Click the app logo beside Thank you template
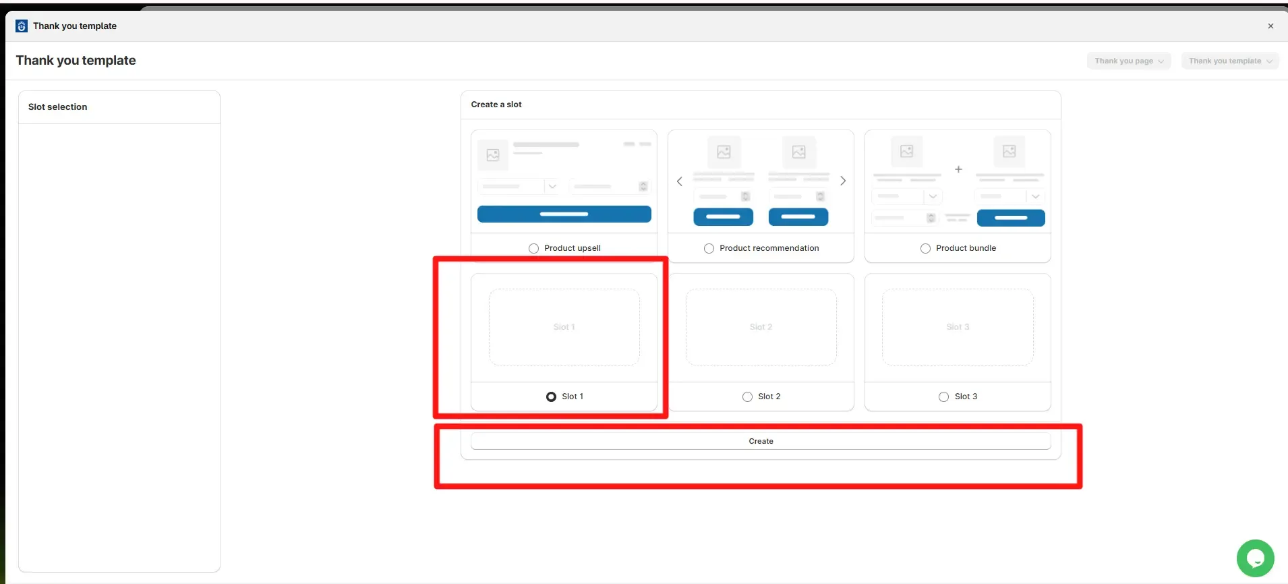The height and width of the screenshot is (584, 1288). pos(22,26)
